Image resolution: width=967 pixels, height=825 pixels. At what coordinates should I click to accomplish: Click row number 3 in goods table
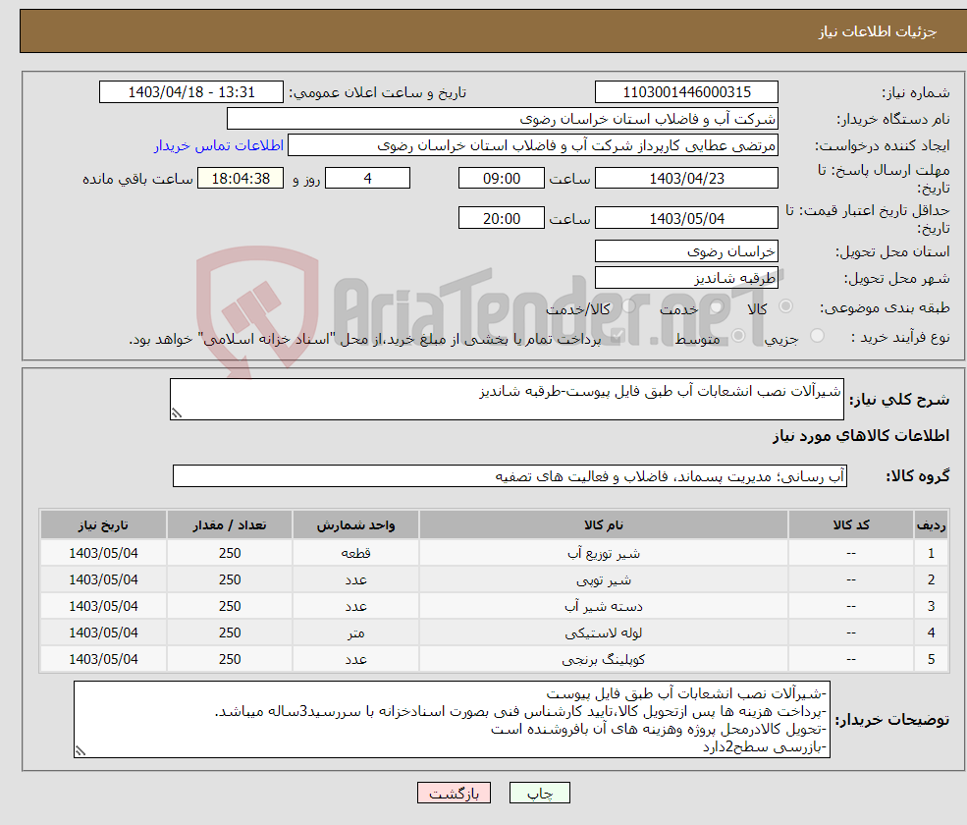click(932, 607)
